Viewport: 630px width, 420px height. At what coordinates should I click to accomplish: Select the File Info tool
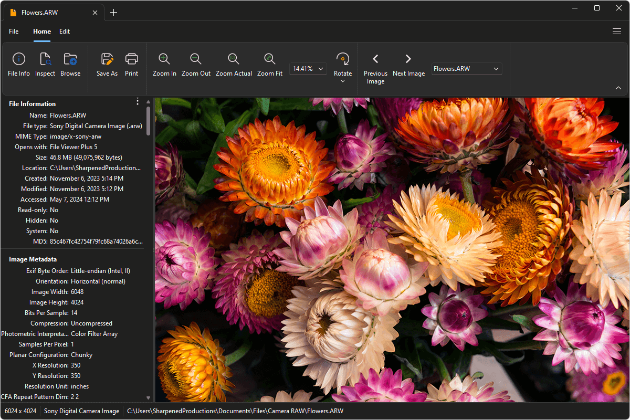click(18, 64)
